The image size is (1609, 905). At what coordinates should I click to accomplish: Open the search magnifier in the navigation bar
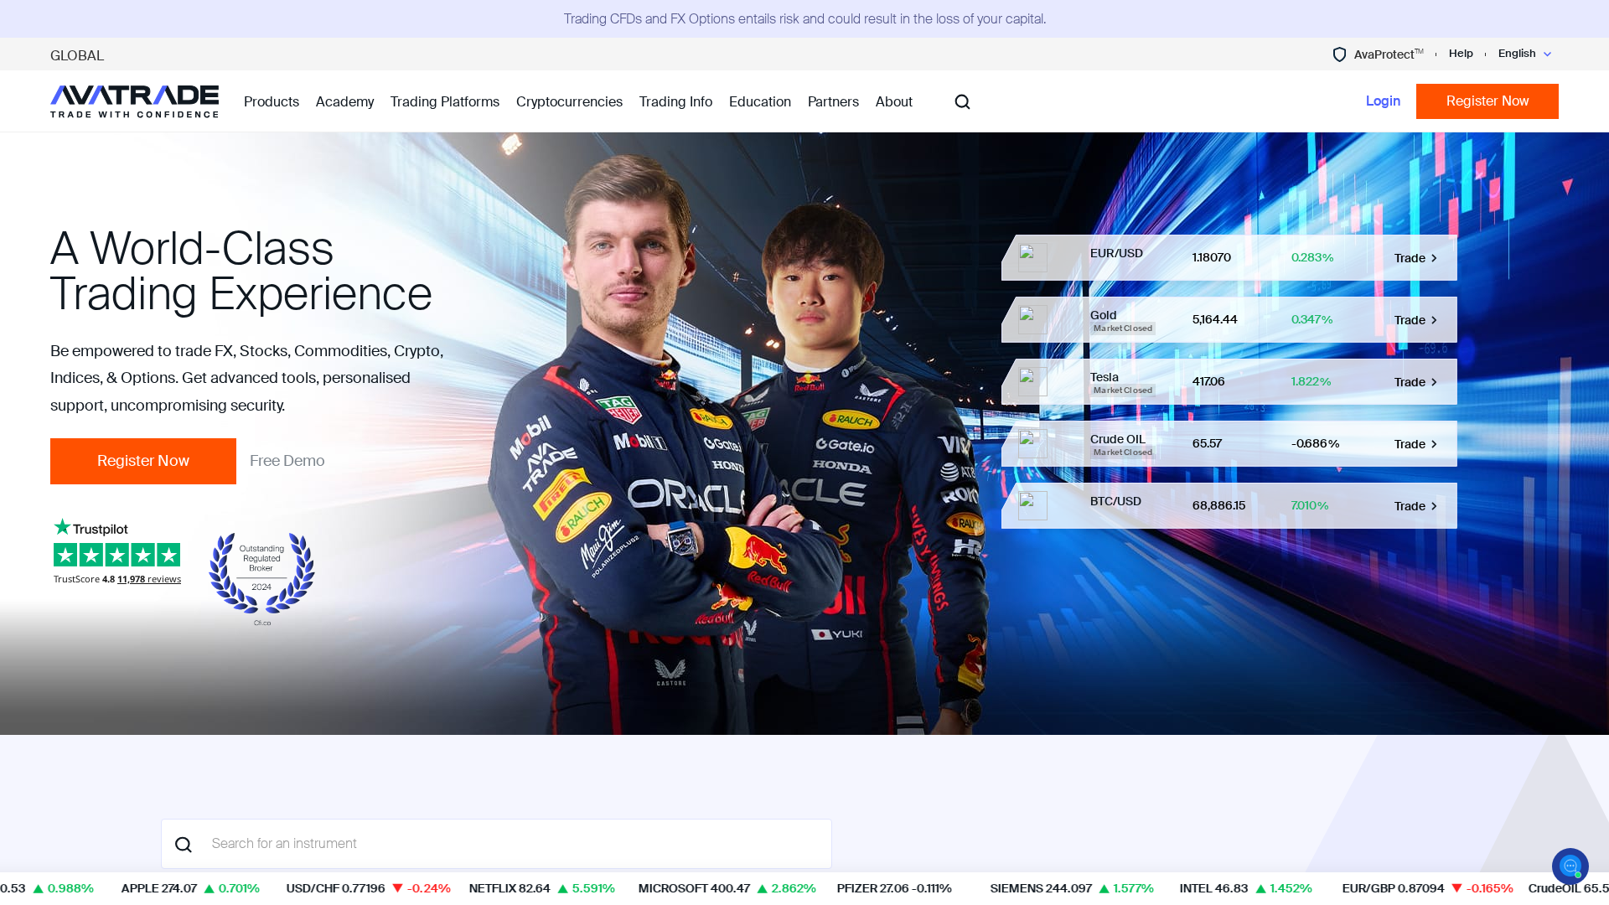pos(961,101)
